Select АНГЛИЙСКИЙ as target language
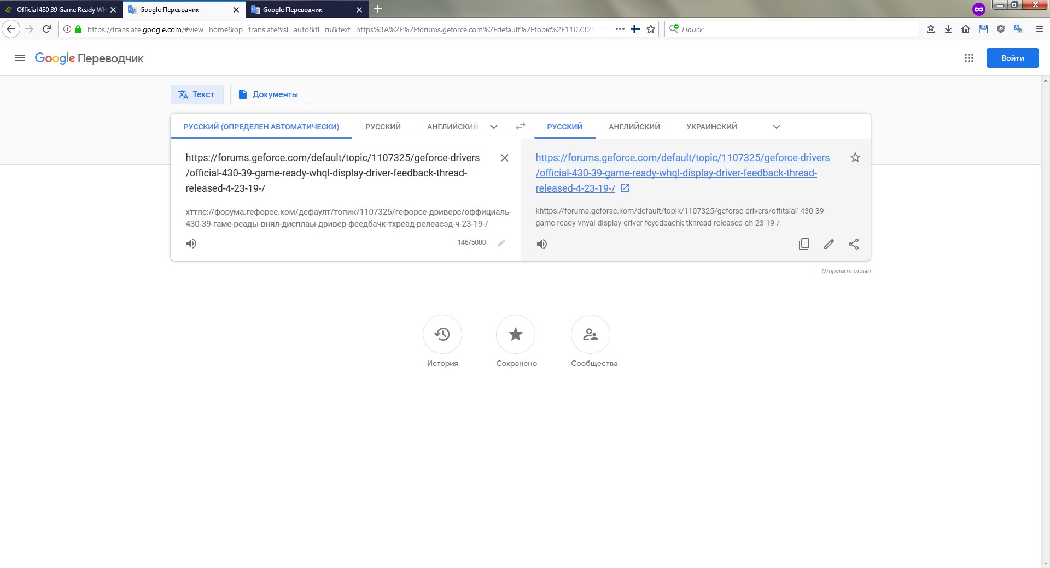 pos(633,126)
